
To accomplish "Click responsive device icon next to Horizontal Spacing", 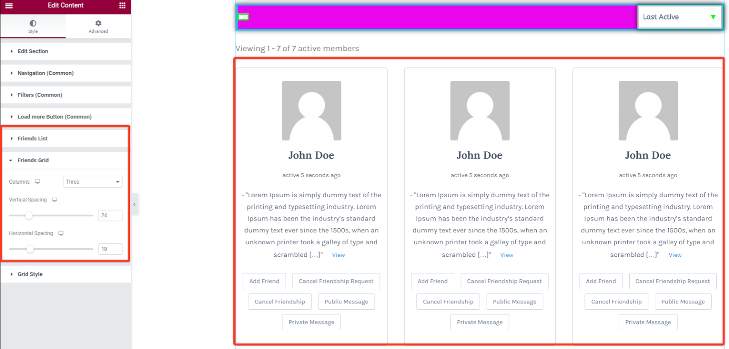I will click(x=61, y=233).
